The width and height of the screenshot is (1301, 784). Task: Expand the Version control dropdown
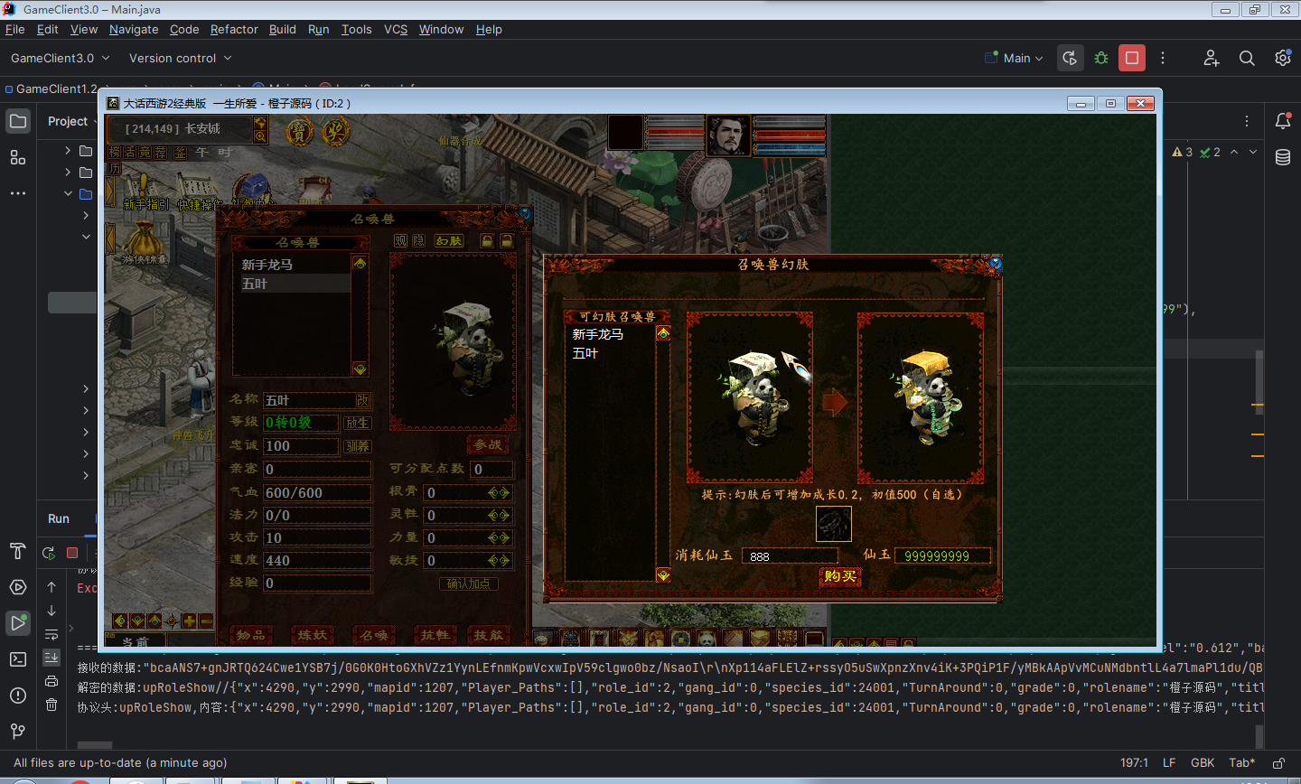pyautogui.click(x=180, y=58)
